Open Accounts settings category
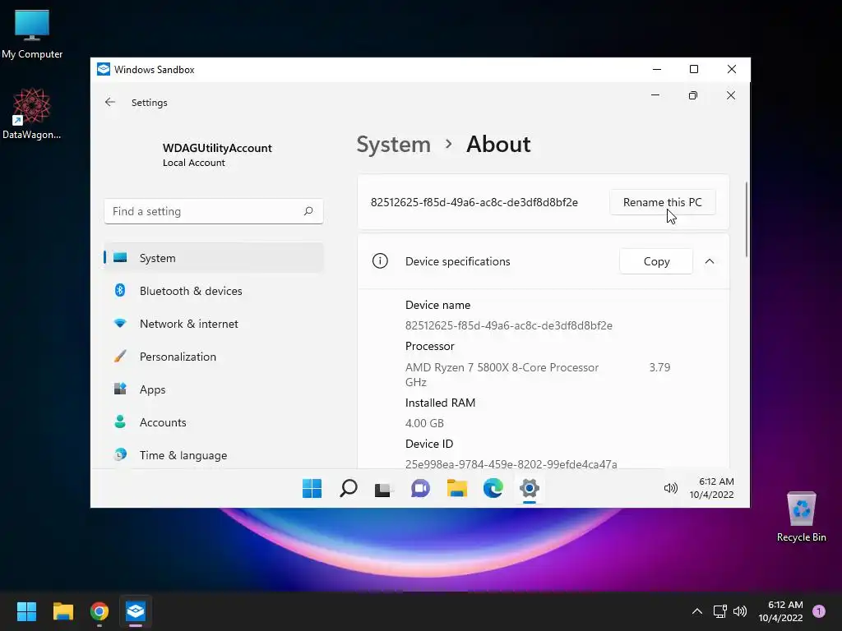The image size is (842, 631). [214, 422]
